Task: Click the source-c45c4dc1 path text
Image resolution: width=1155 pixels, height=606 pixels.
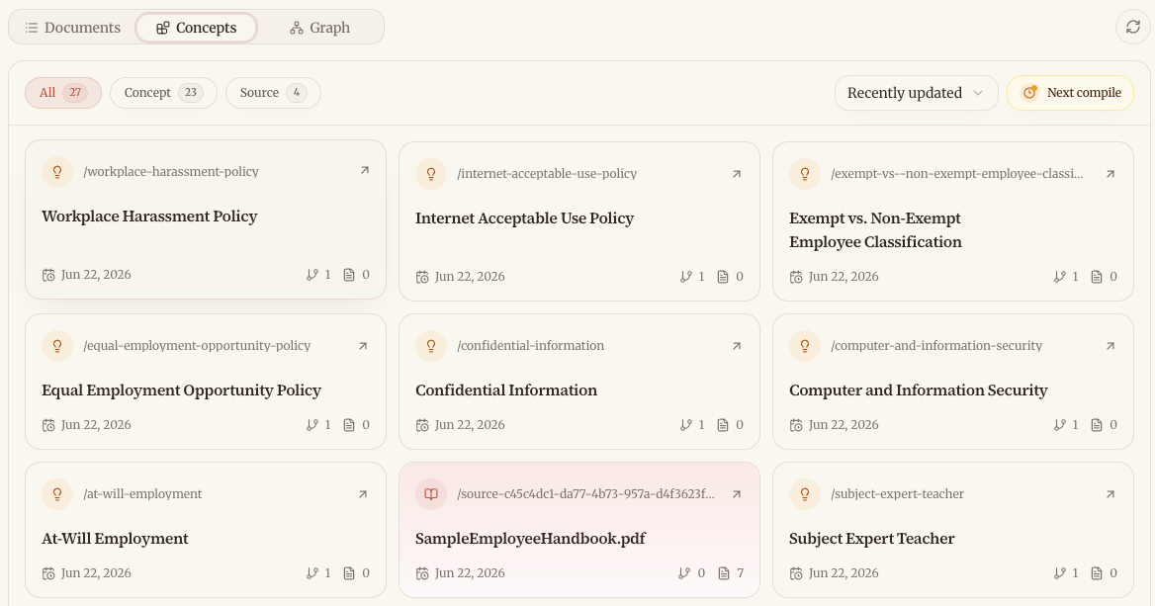Action: (585, 494)
